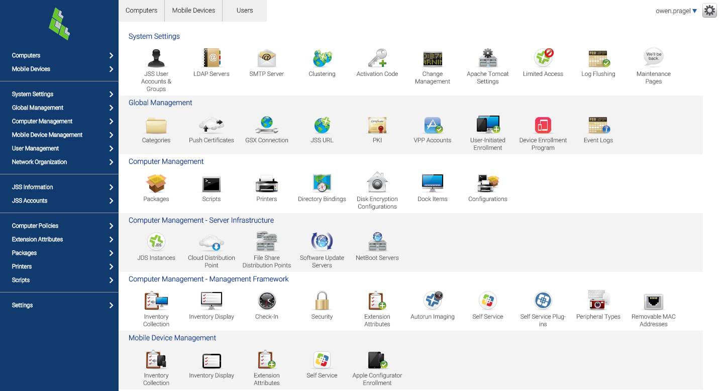Open Peripheral Types settings
This screenshot has width=723, height=391.
click(598, 300)
